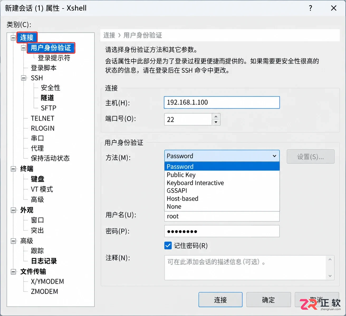Select TELNET in the category tree
The height and width of the screenshot is (316, 346).
42,118
